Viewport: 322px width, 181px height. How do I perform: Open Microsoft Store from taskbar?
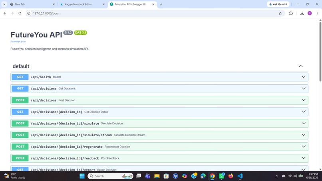point(166,176)
